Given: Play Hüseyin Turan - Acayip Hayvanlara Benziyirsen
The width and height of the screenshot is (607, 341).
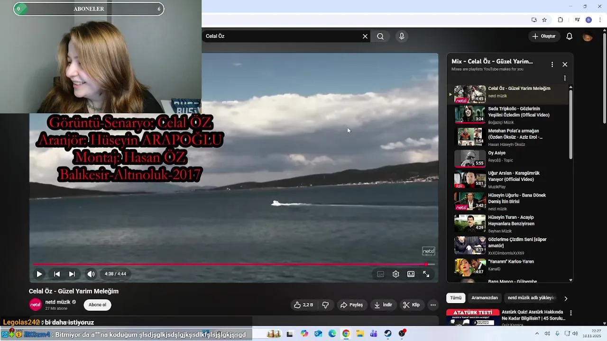Looking at the screenshot, I should pos(507,224).
